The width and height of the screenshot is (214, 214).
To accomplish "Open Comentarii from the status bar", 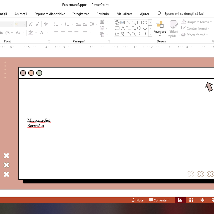I will tap(159, 200).
